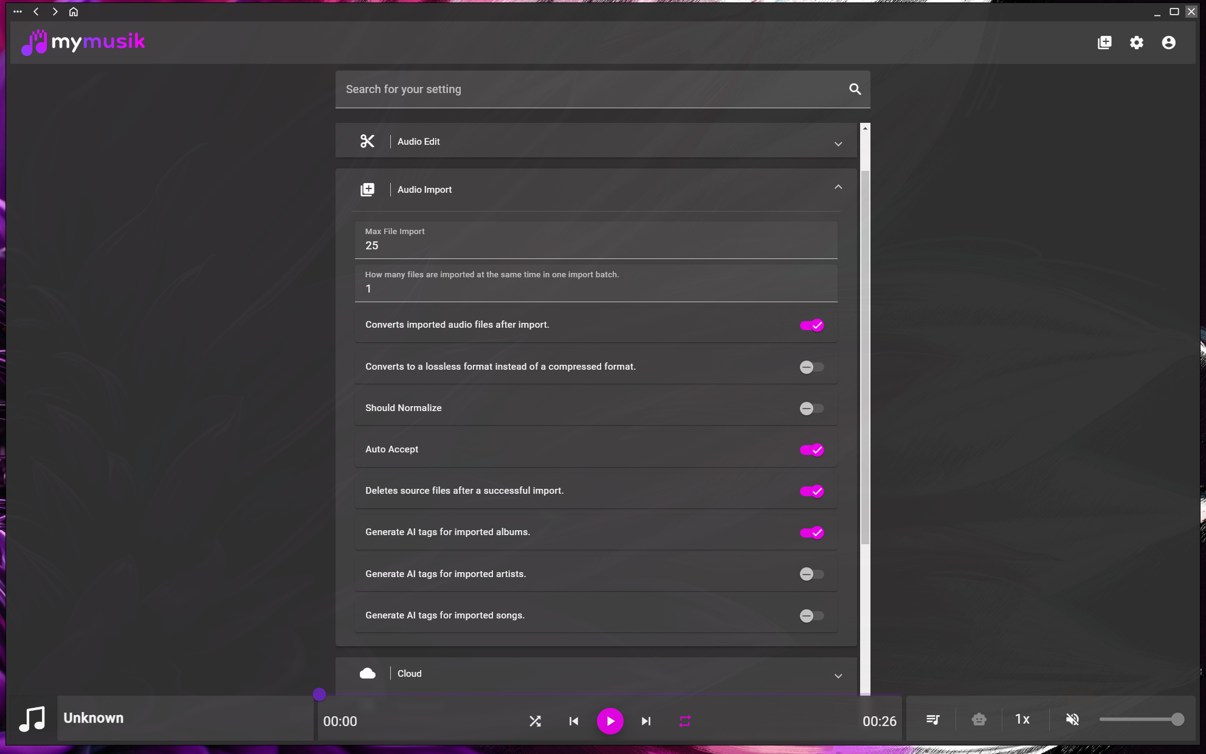Image resolution: width=1206 pixels, height=754 pixels.
Task: Open settings via the gear icon
Action: [x=1137, y=43]
